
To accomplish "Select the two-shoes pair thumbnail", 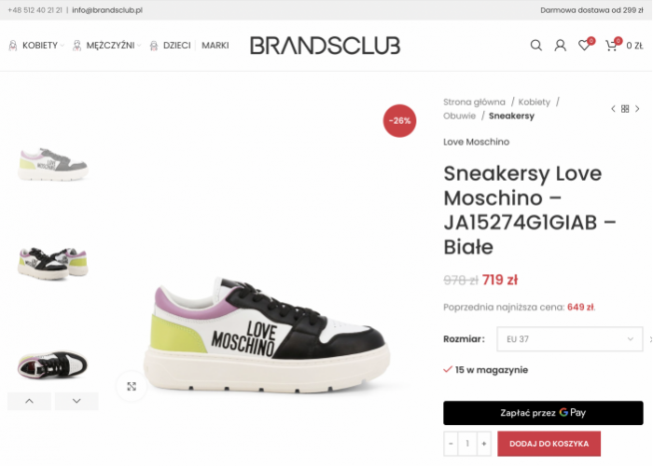I will pos(53,263).
